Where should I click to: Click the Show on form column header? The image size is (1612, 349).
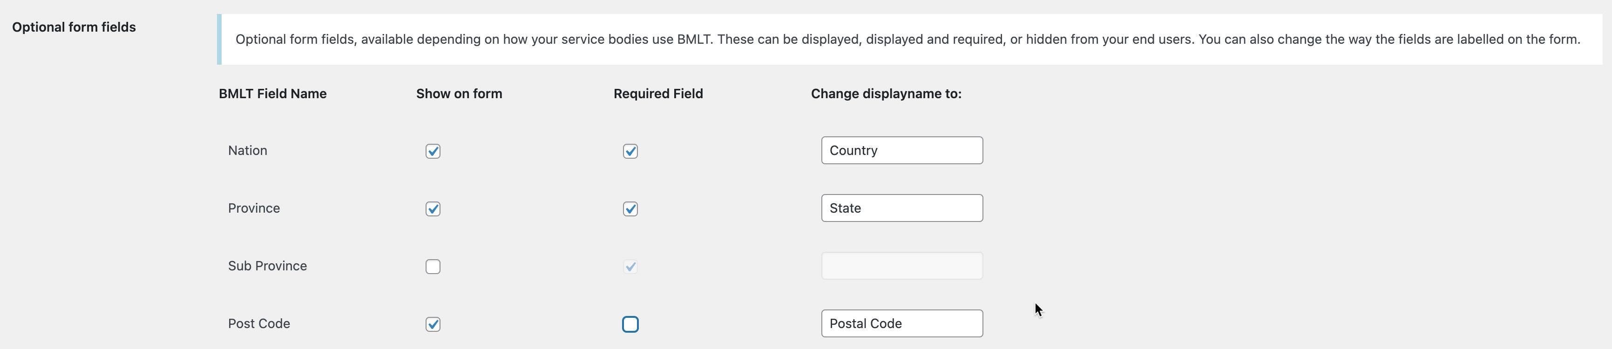click(x=459, y=93)
